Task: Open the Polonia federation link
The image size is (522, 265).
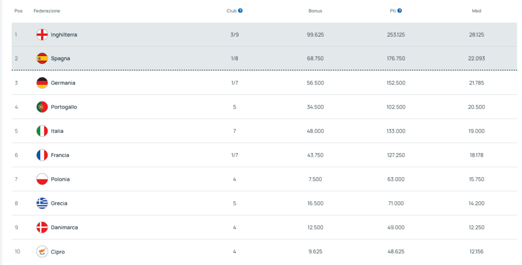Action: click(60, 179)
